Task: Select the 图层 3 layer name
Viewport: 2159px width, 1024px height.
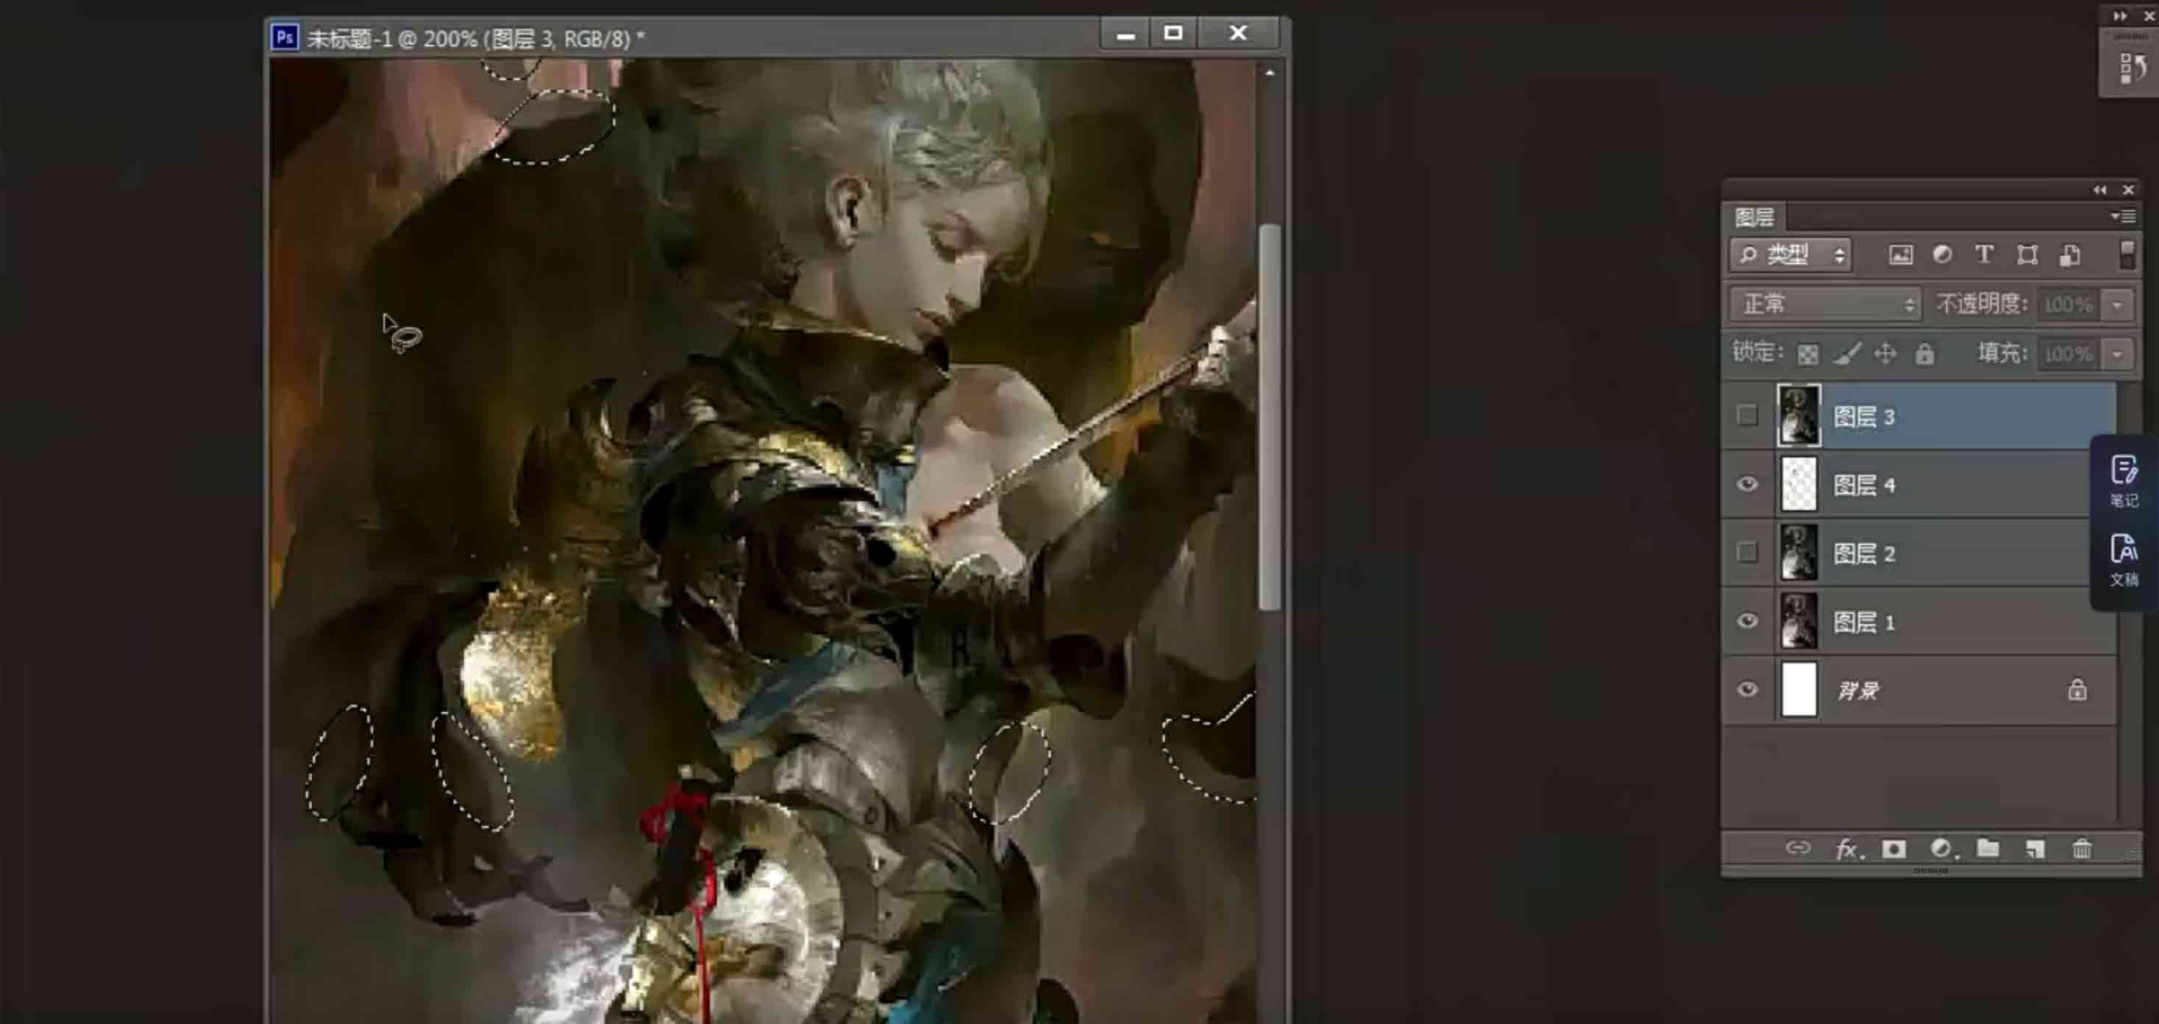Action: [x=1864, y=416]
